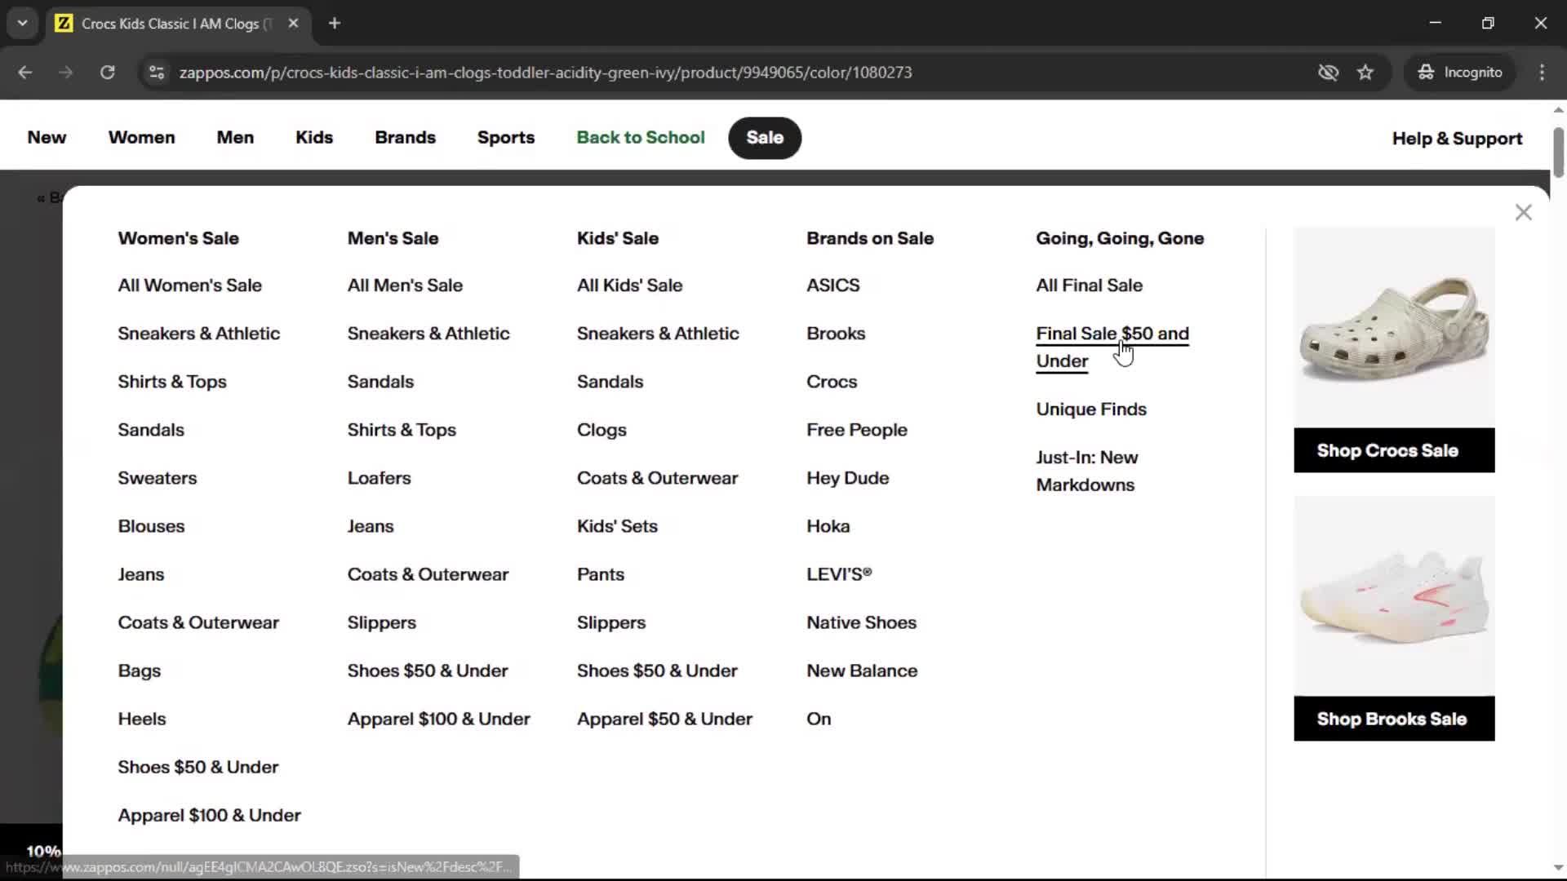Open the site information icon in the address bar
The image size is (1567, 881).
point(156,72)
